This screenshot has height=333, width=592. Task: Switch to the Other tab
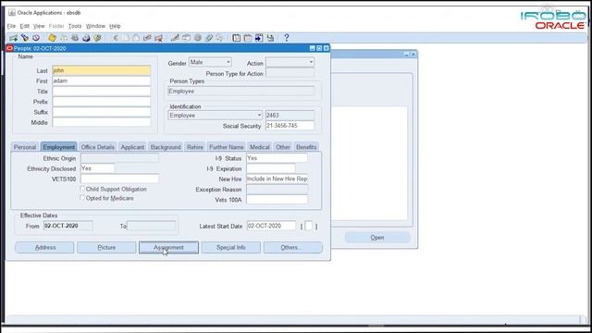283,147
